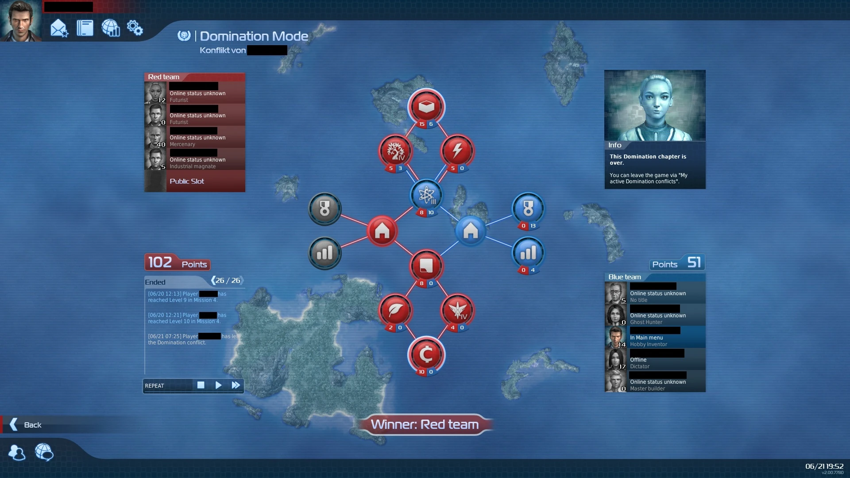Open the friends list icon
The image size is (850, 478).
17,452
